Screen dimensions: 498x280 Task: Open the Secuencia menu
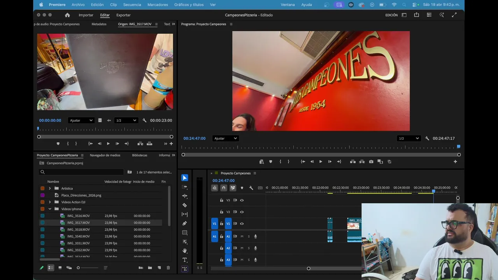click(132, 5)
